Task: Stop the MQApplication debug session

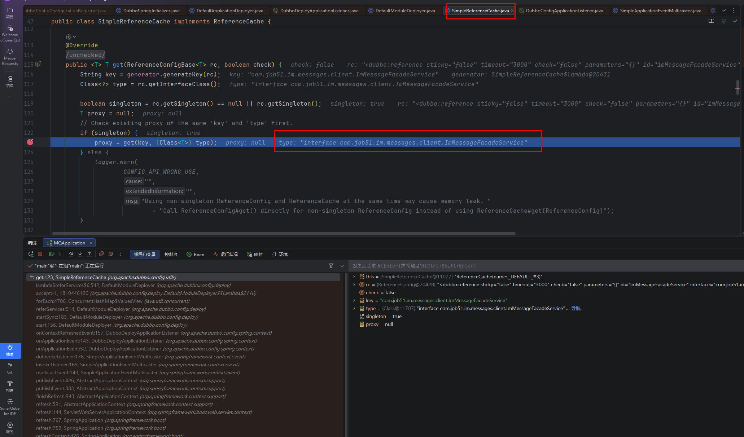Action: [x=40, y=254]
